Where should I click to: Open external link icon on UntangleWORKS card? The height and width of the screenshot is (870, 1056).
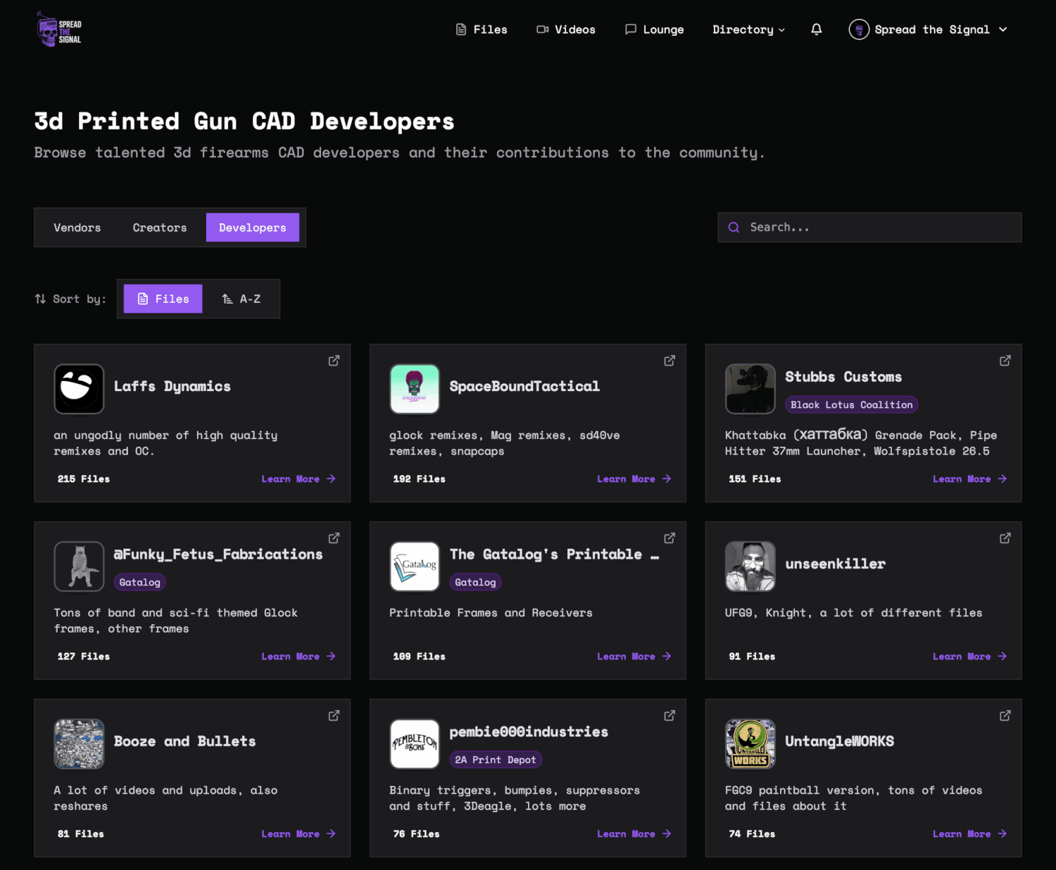tap(1005, 716)
